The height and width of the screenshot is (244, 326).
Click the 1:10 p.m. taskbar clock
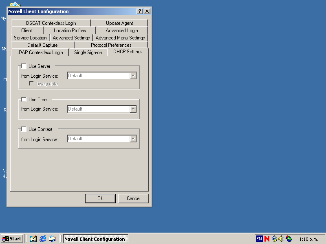(x=309, y=239)
